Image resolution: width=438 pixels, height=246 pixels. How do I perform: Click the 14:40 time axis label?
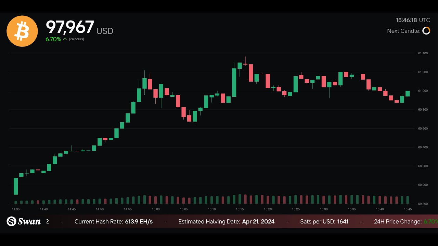[44, 209]
